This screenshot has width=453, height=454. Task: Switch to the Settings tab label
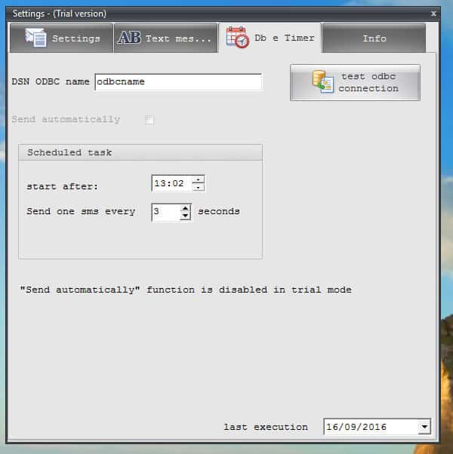75,38
